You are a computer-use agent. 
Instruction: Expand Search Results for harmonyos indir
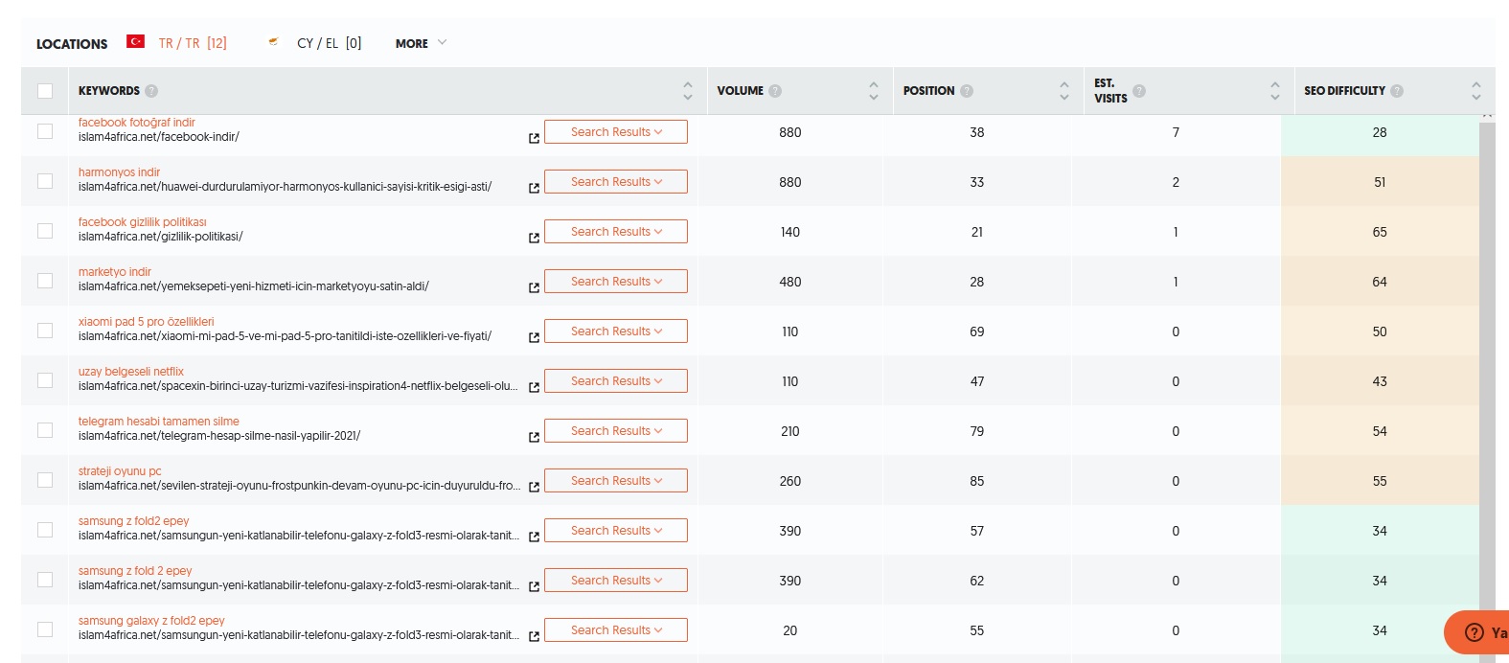coord(616,182)
